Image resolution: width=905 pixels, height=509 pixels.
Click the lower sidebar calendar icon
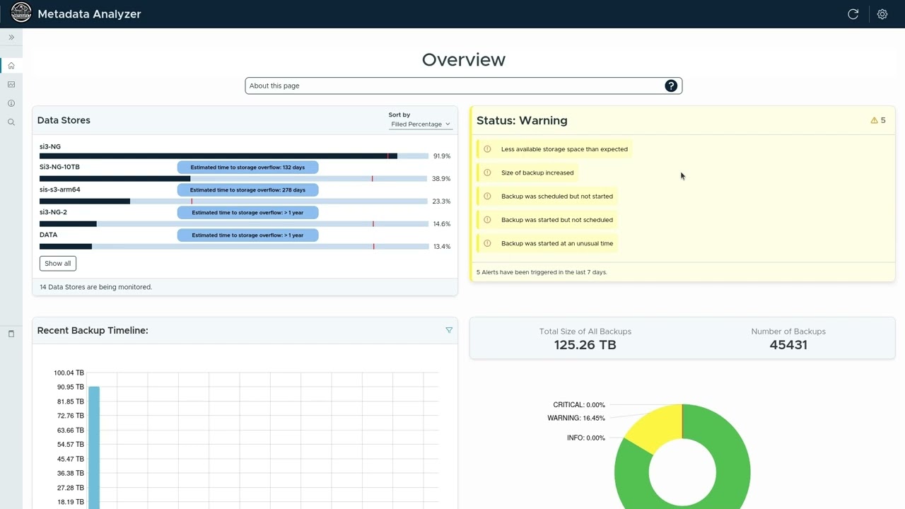[x=11, y=334]
